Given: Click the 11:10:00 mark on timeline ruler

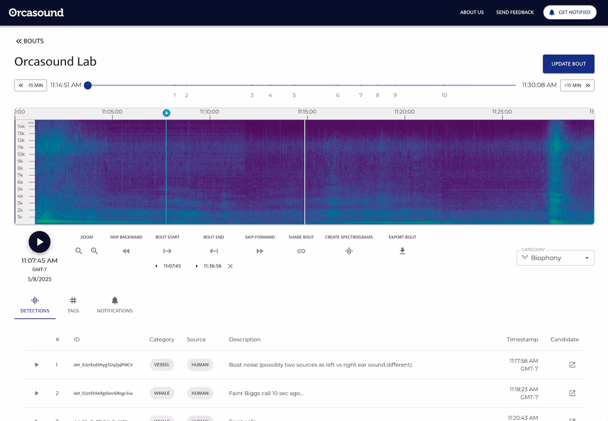Looking at the screenshot, I should [x=209, y=111].
